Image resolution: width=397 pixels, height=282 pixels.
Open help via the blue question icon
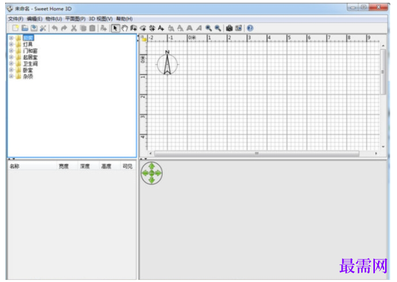[x=250, y=28]
